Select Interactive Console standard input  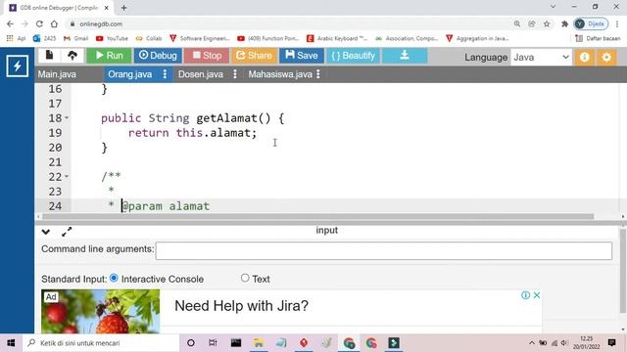click(114, 278)
